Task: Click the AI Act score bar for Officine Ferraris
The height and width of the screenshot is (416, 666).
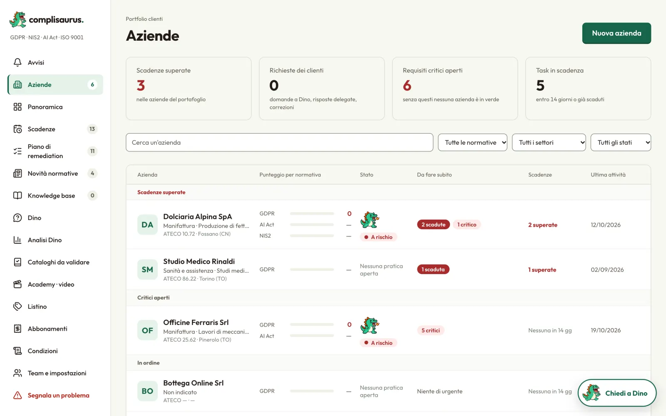Action: click(x=312, y=336)
